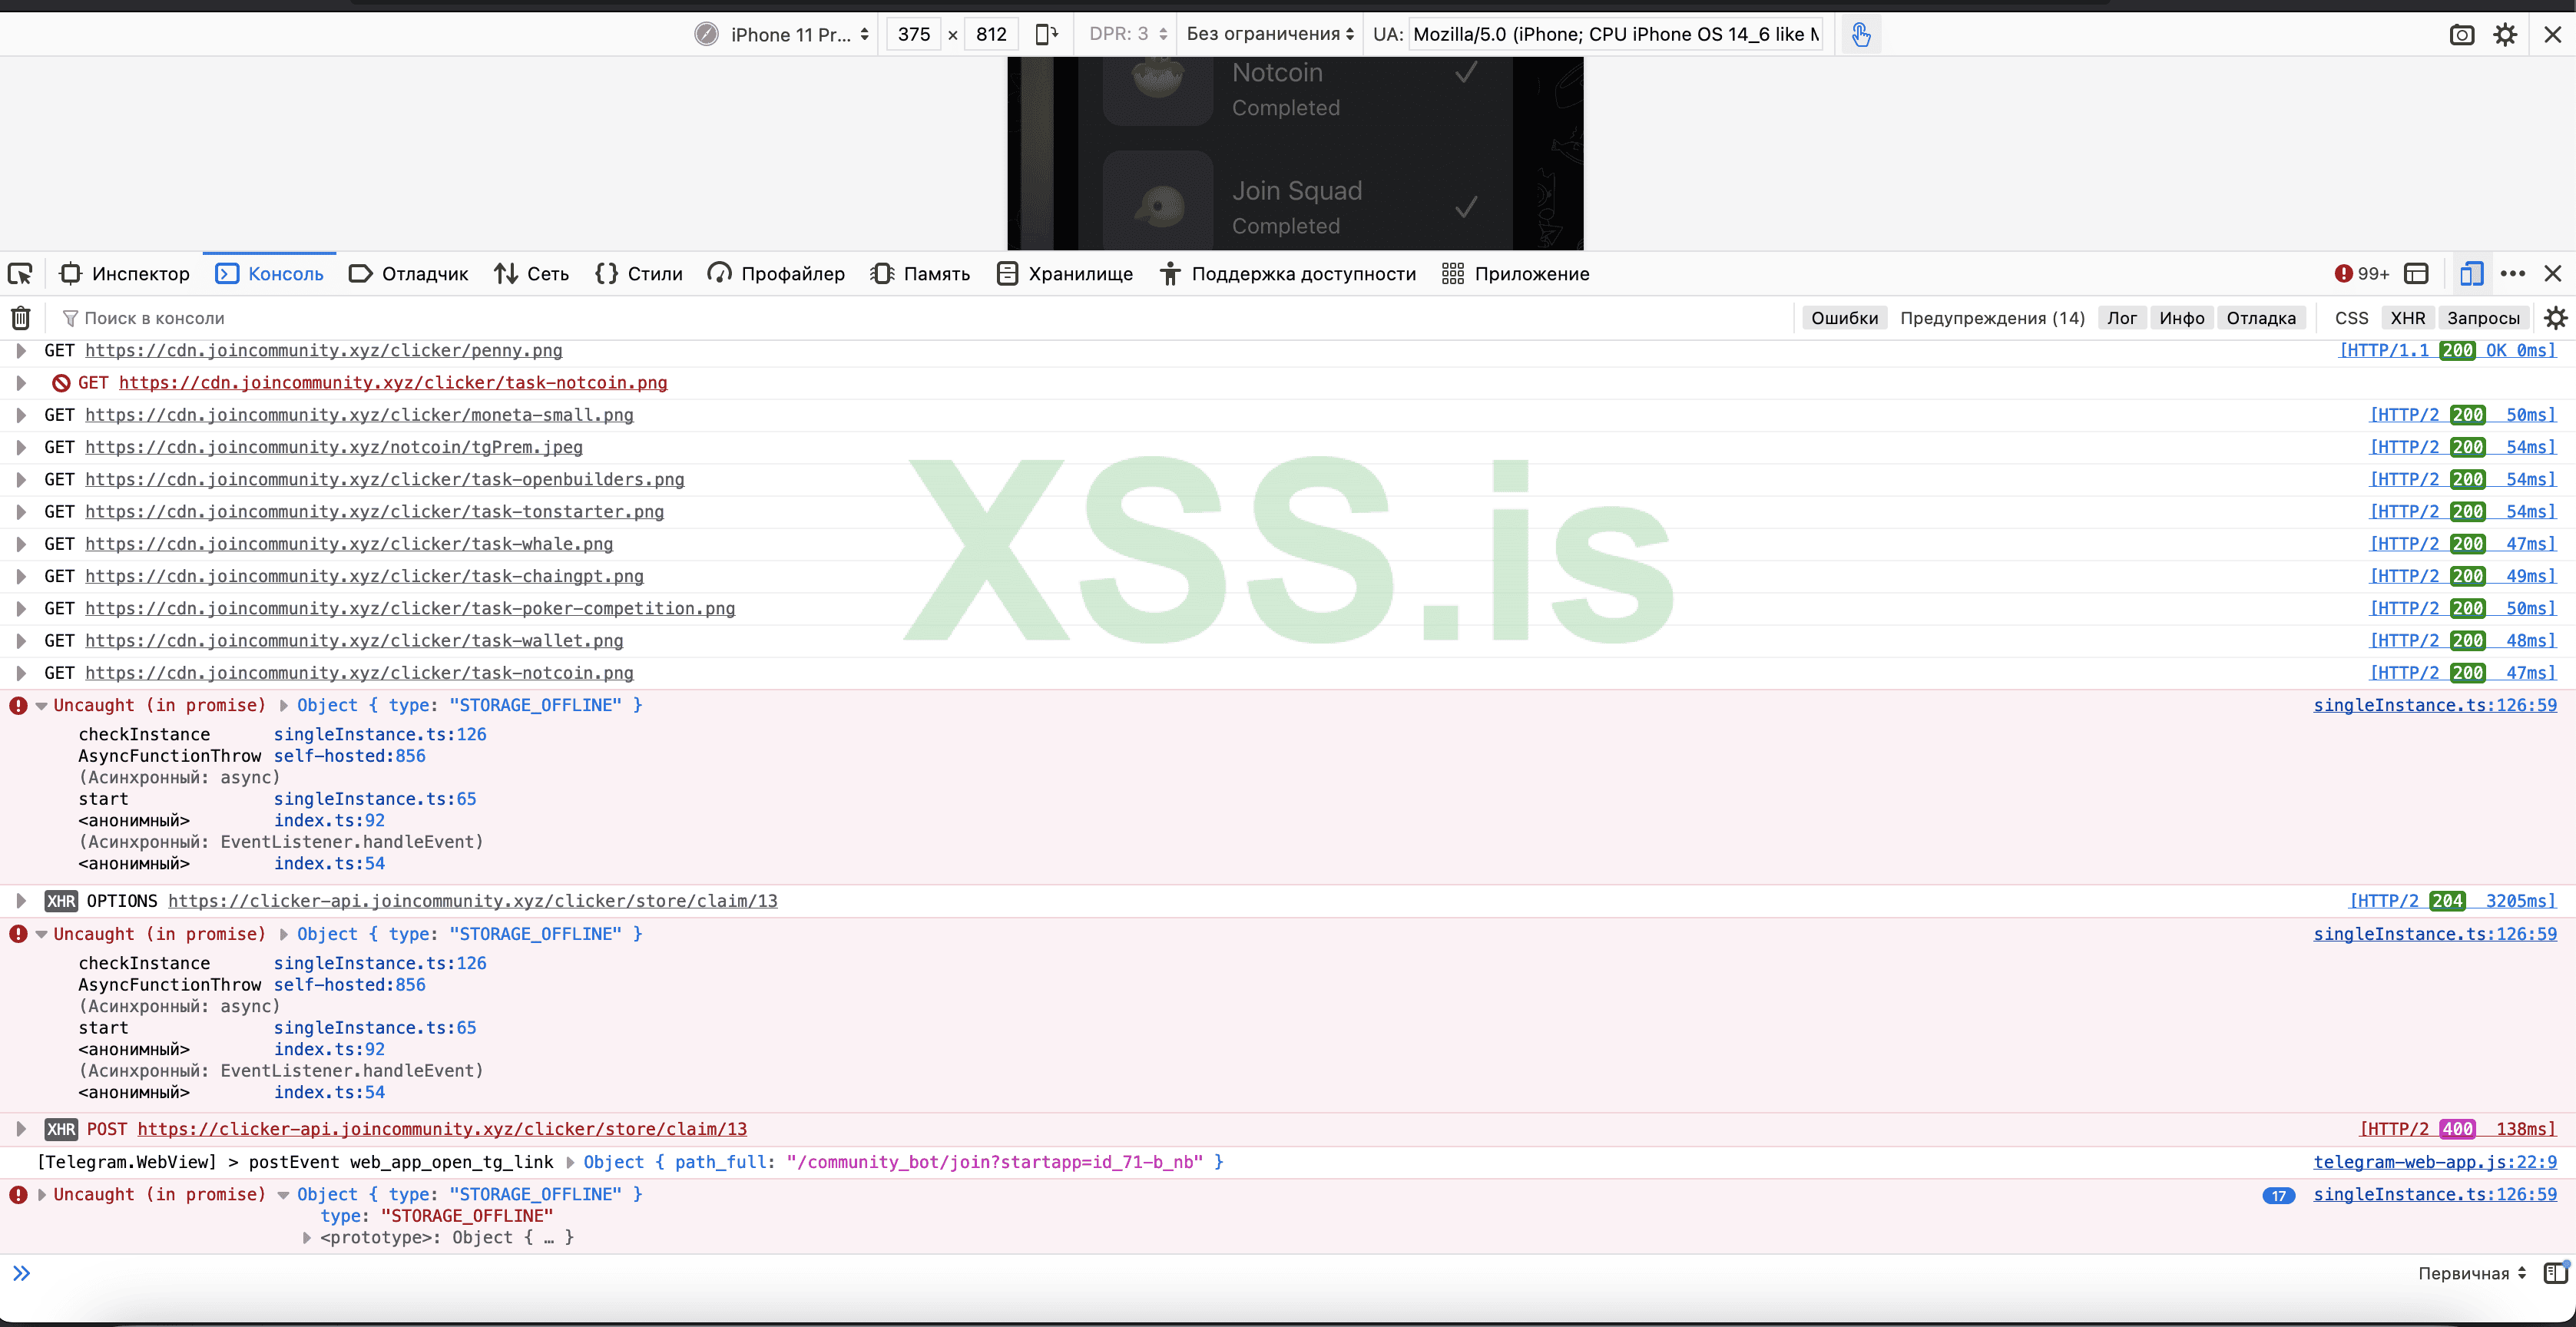The height and width of the screenshot is (1327, 2576).
Task: Toggle the Запросы filter button
Action: tap(2483, 318)
